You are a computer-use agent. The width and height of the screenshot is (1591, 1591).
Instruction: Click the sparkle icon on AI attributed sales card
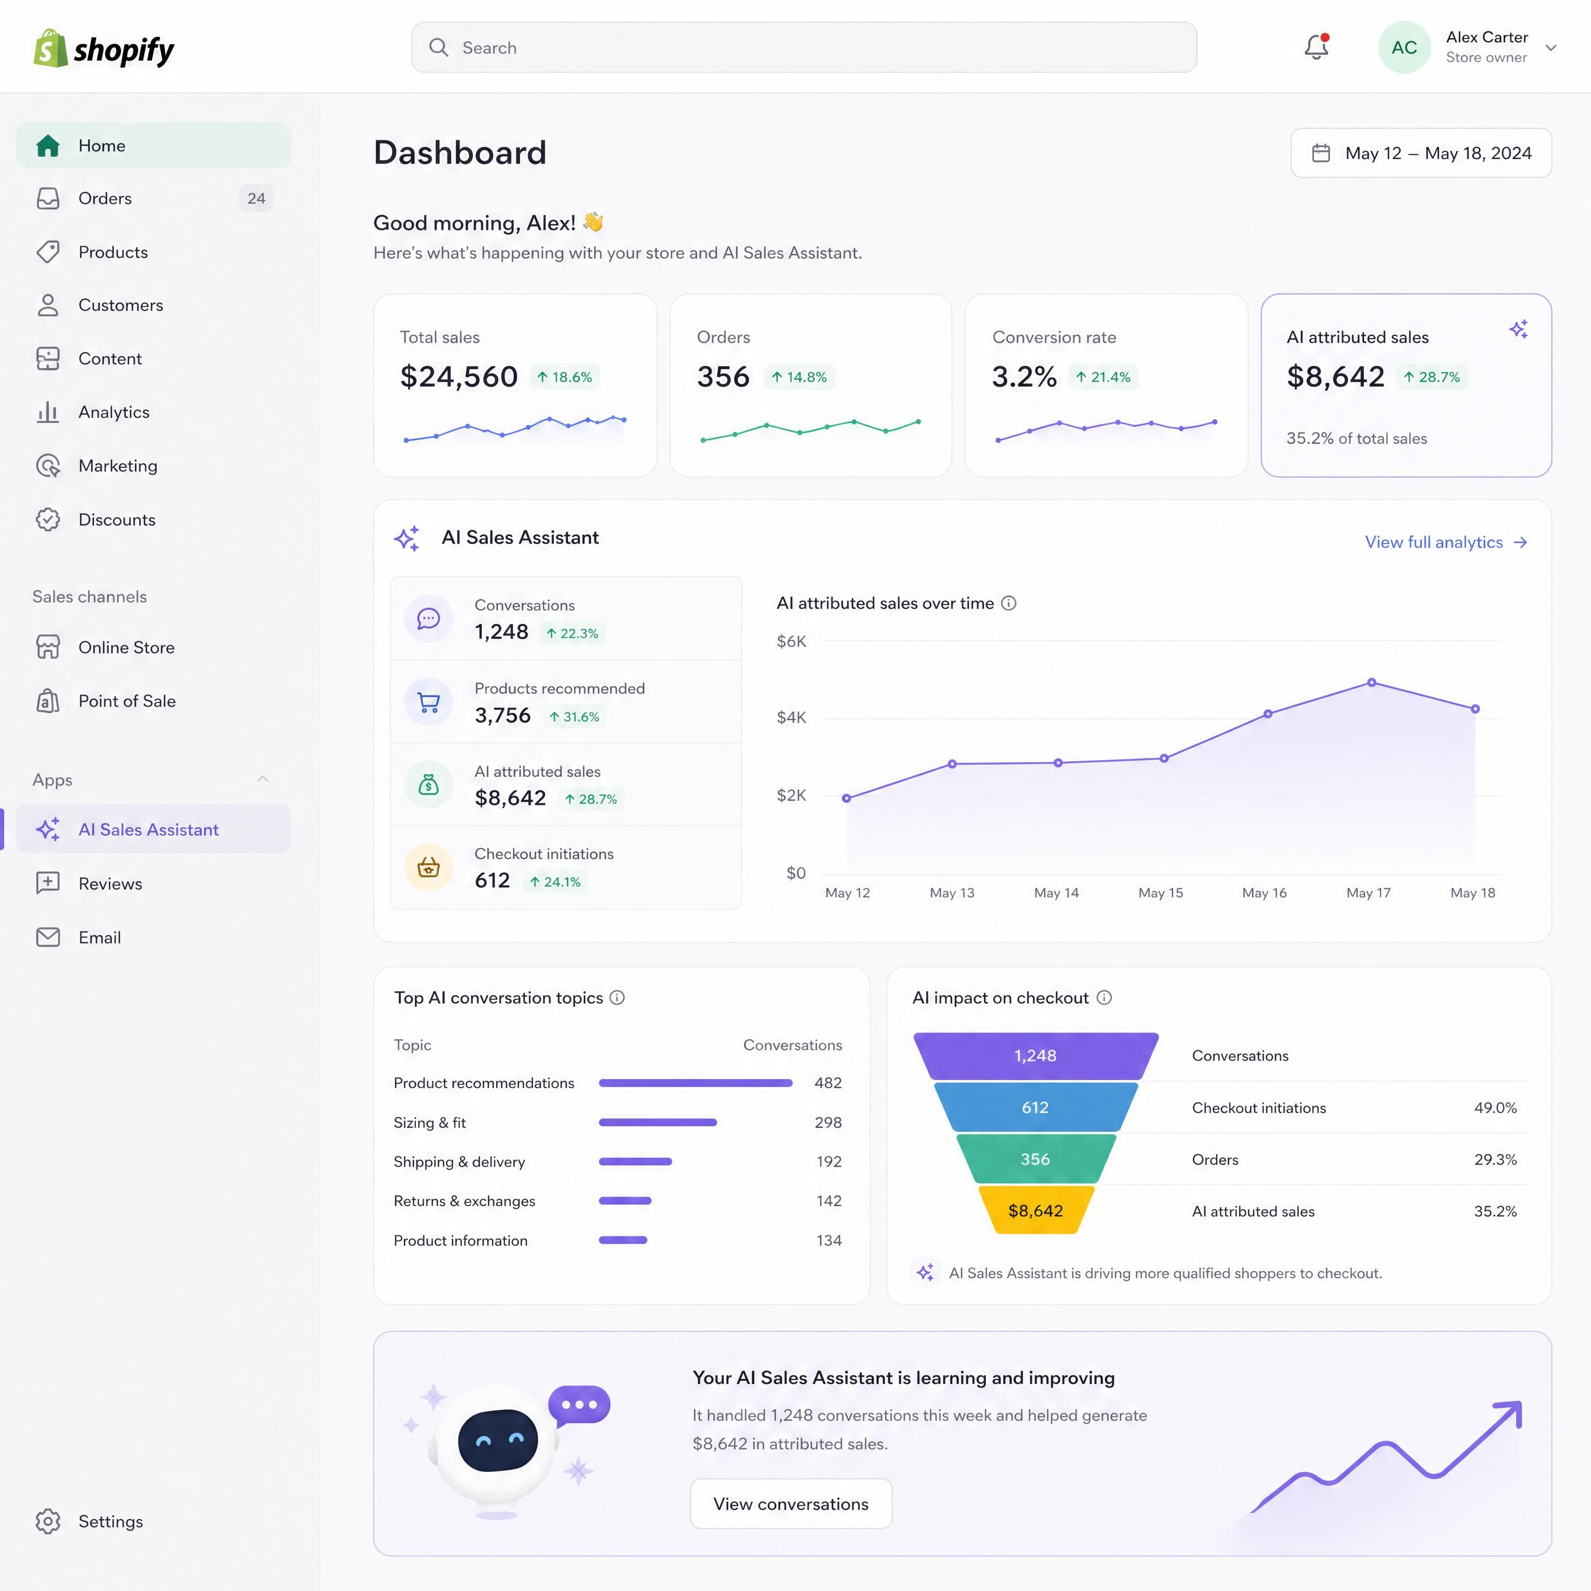pos(1519,329)
